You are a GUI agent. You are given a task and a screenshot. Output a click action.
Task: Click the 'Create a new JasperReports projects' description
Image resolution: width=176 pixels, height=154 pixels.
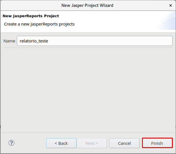tap(39, 24)
